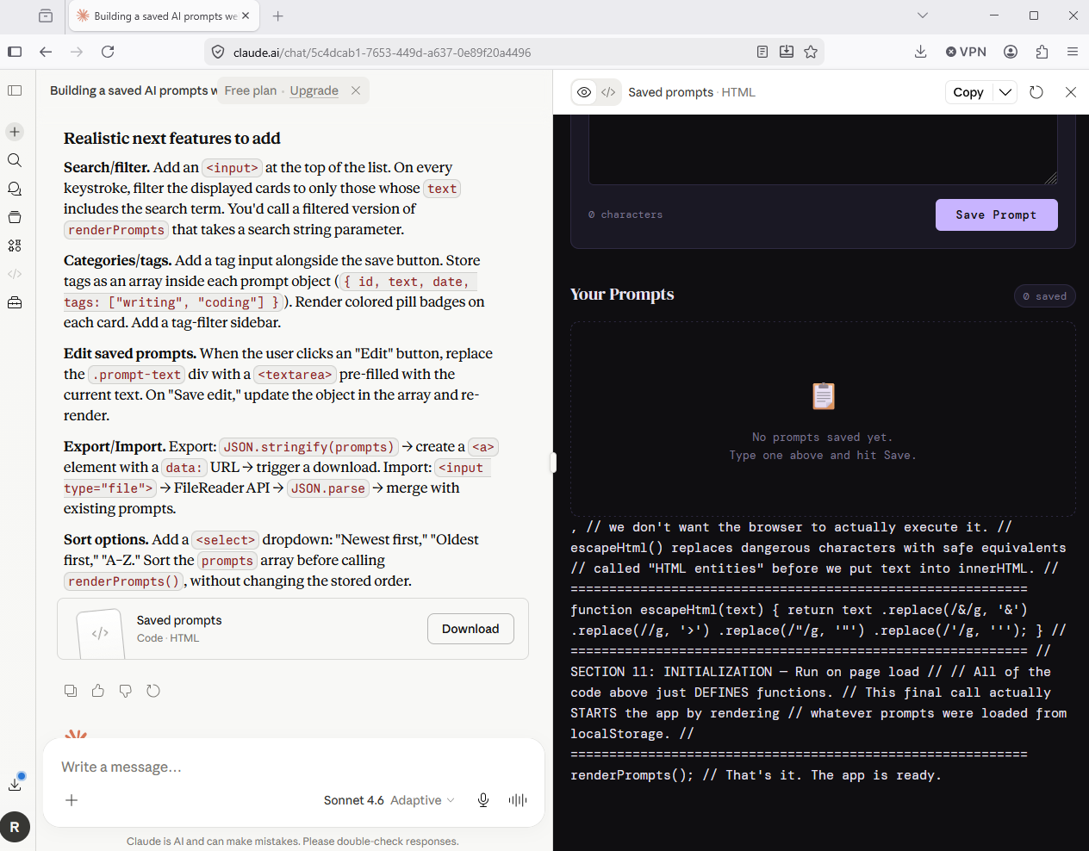Open the browser tab list icon

pyautogui.click(x=46, y=16)
